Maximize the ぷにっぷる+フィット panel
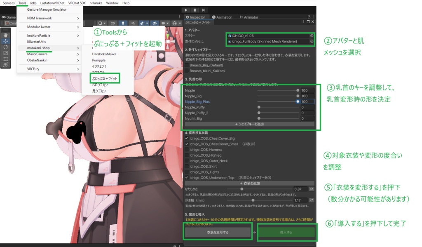This screenshot has height=247, width=422. 308,22
